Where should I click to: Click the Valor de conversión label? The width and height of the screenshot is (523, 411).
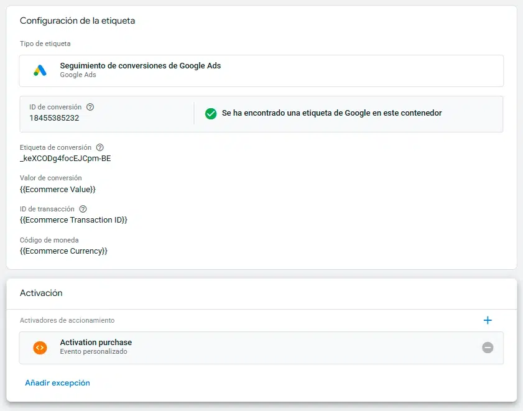tap(51, 178)
